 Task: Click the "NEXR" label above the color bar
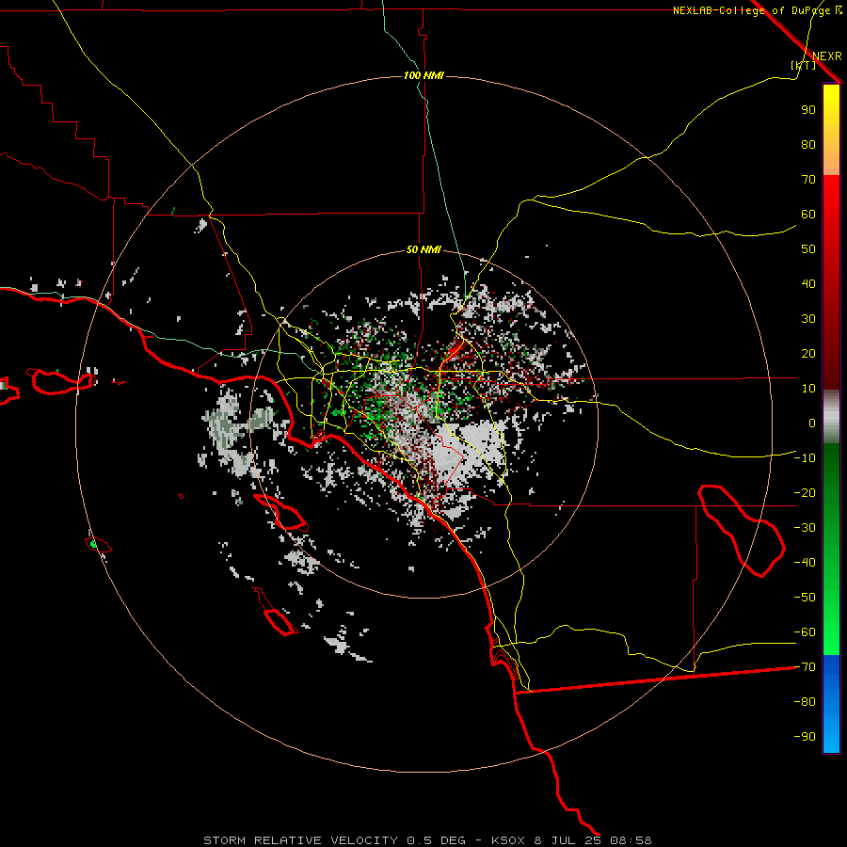(827, 56)
